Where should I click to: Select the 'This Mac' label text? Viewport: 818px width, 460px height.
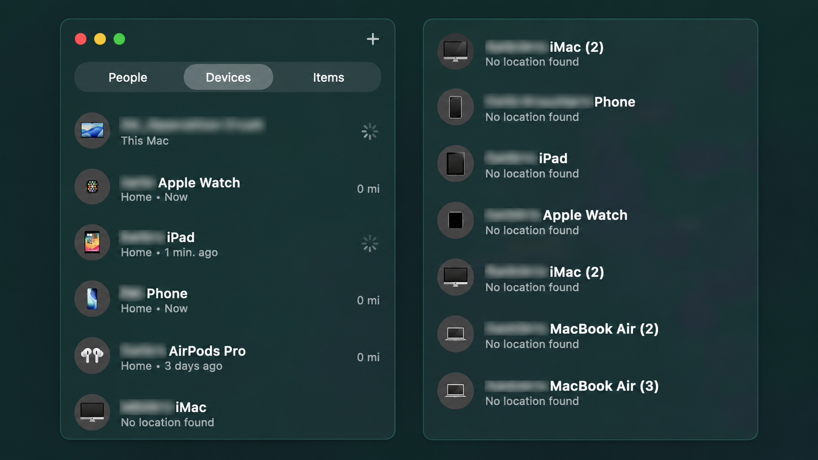pyautogui.click(x=145, y=141)
